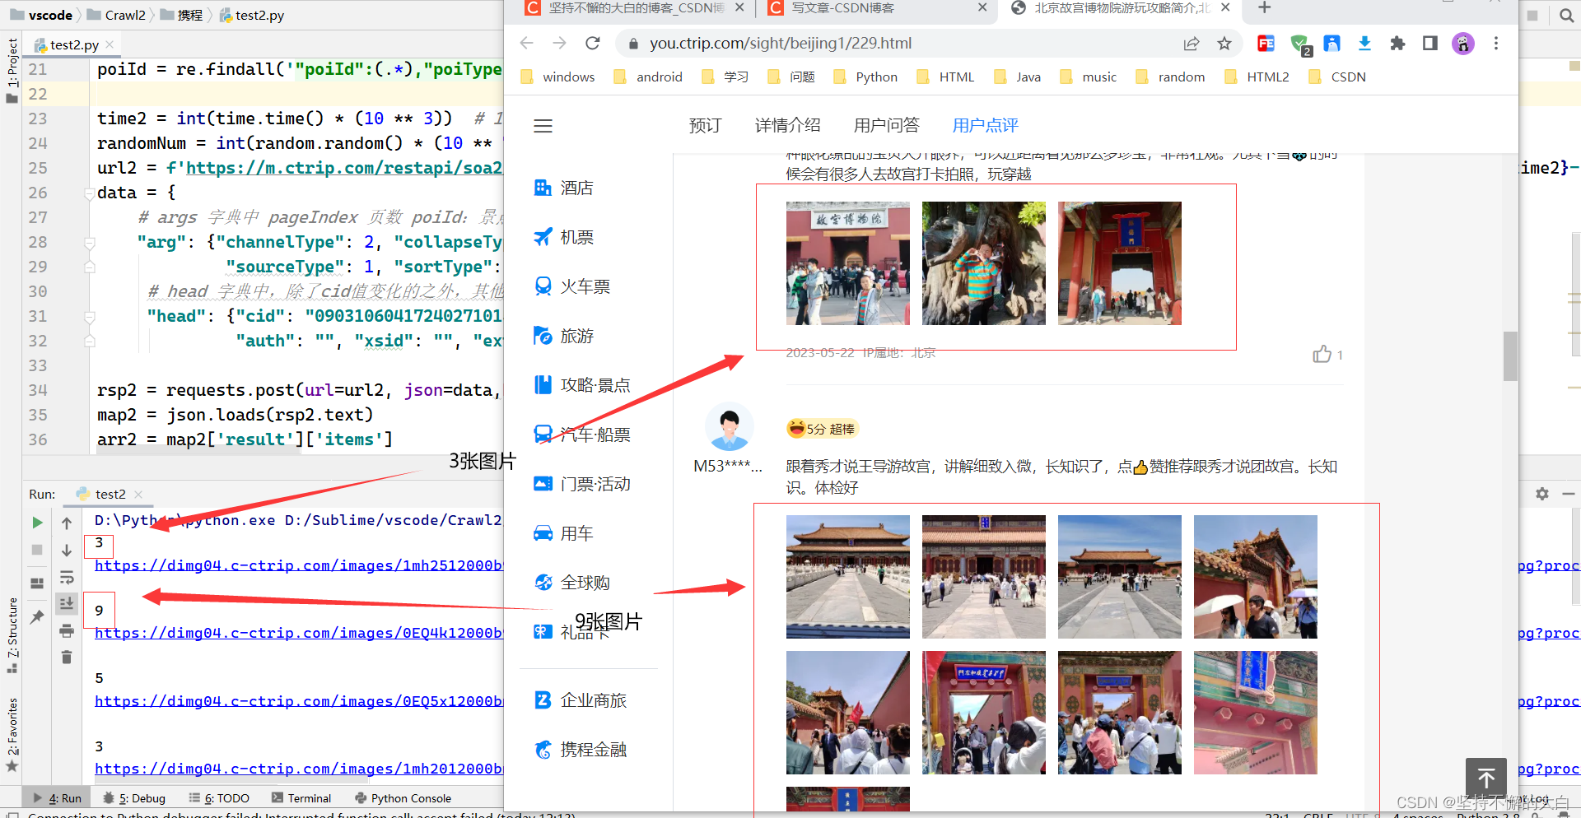The image size is (1581, 818).
Task: Switch to the 详情介绍 tab
Action: coord(788,126)
